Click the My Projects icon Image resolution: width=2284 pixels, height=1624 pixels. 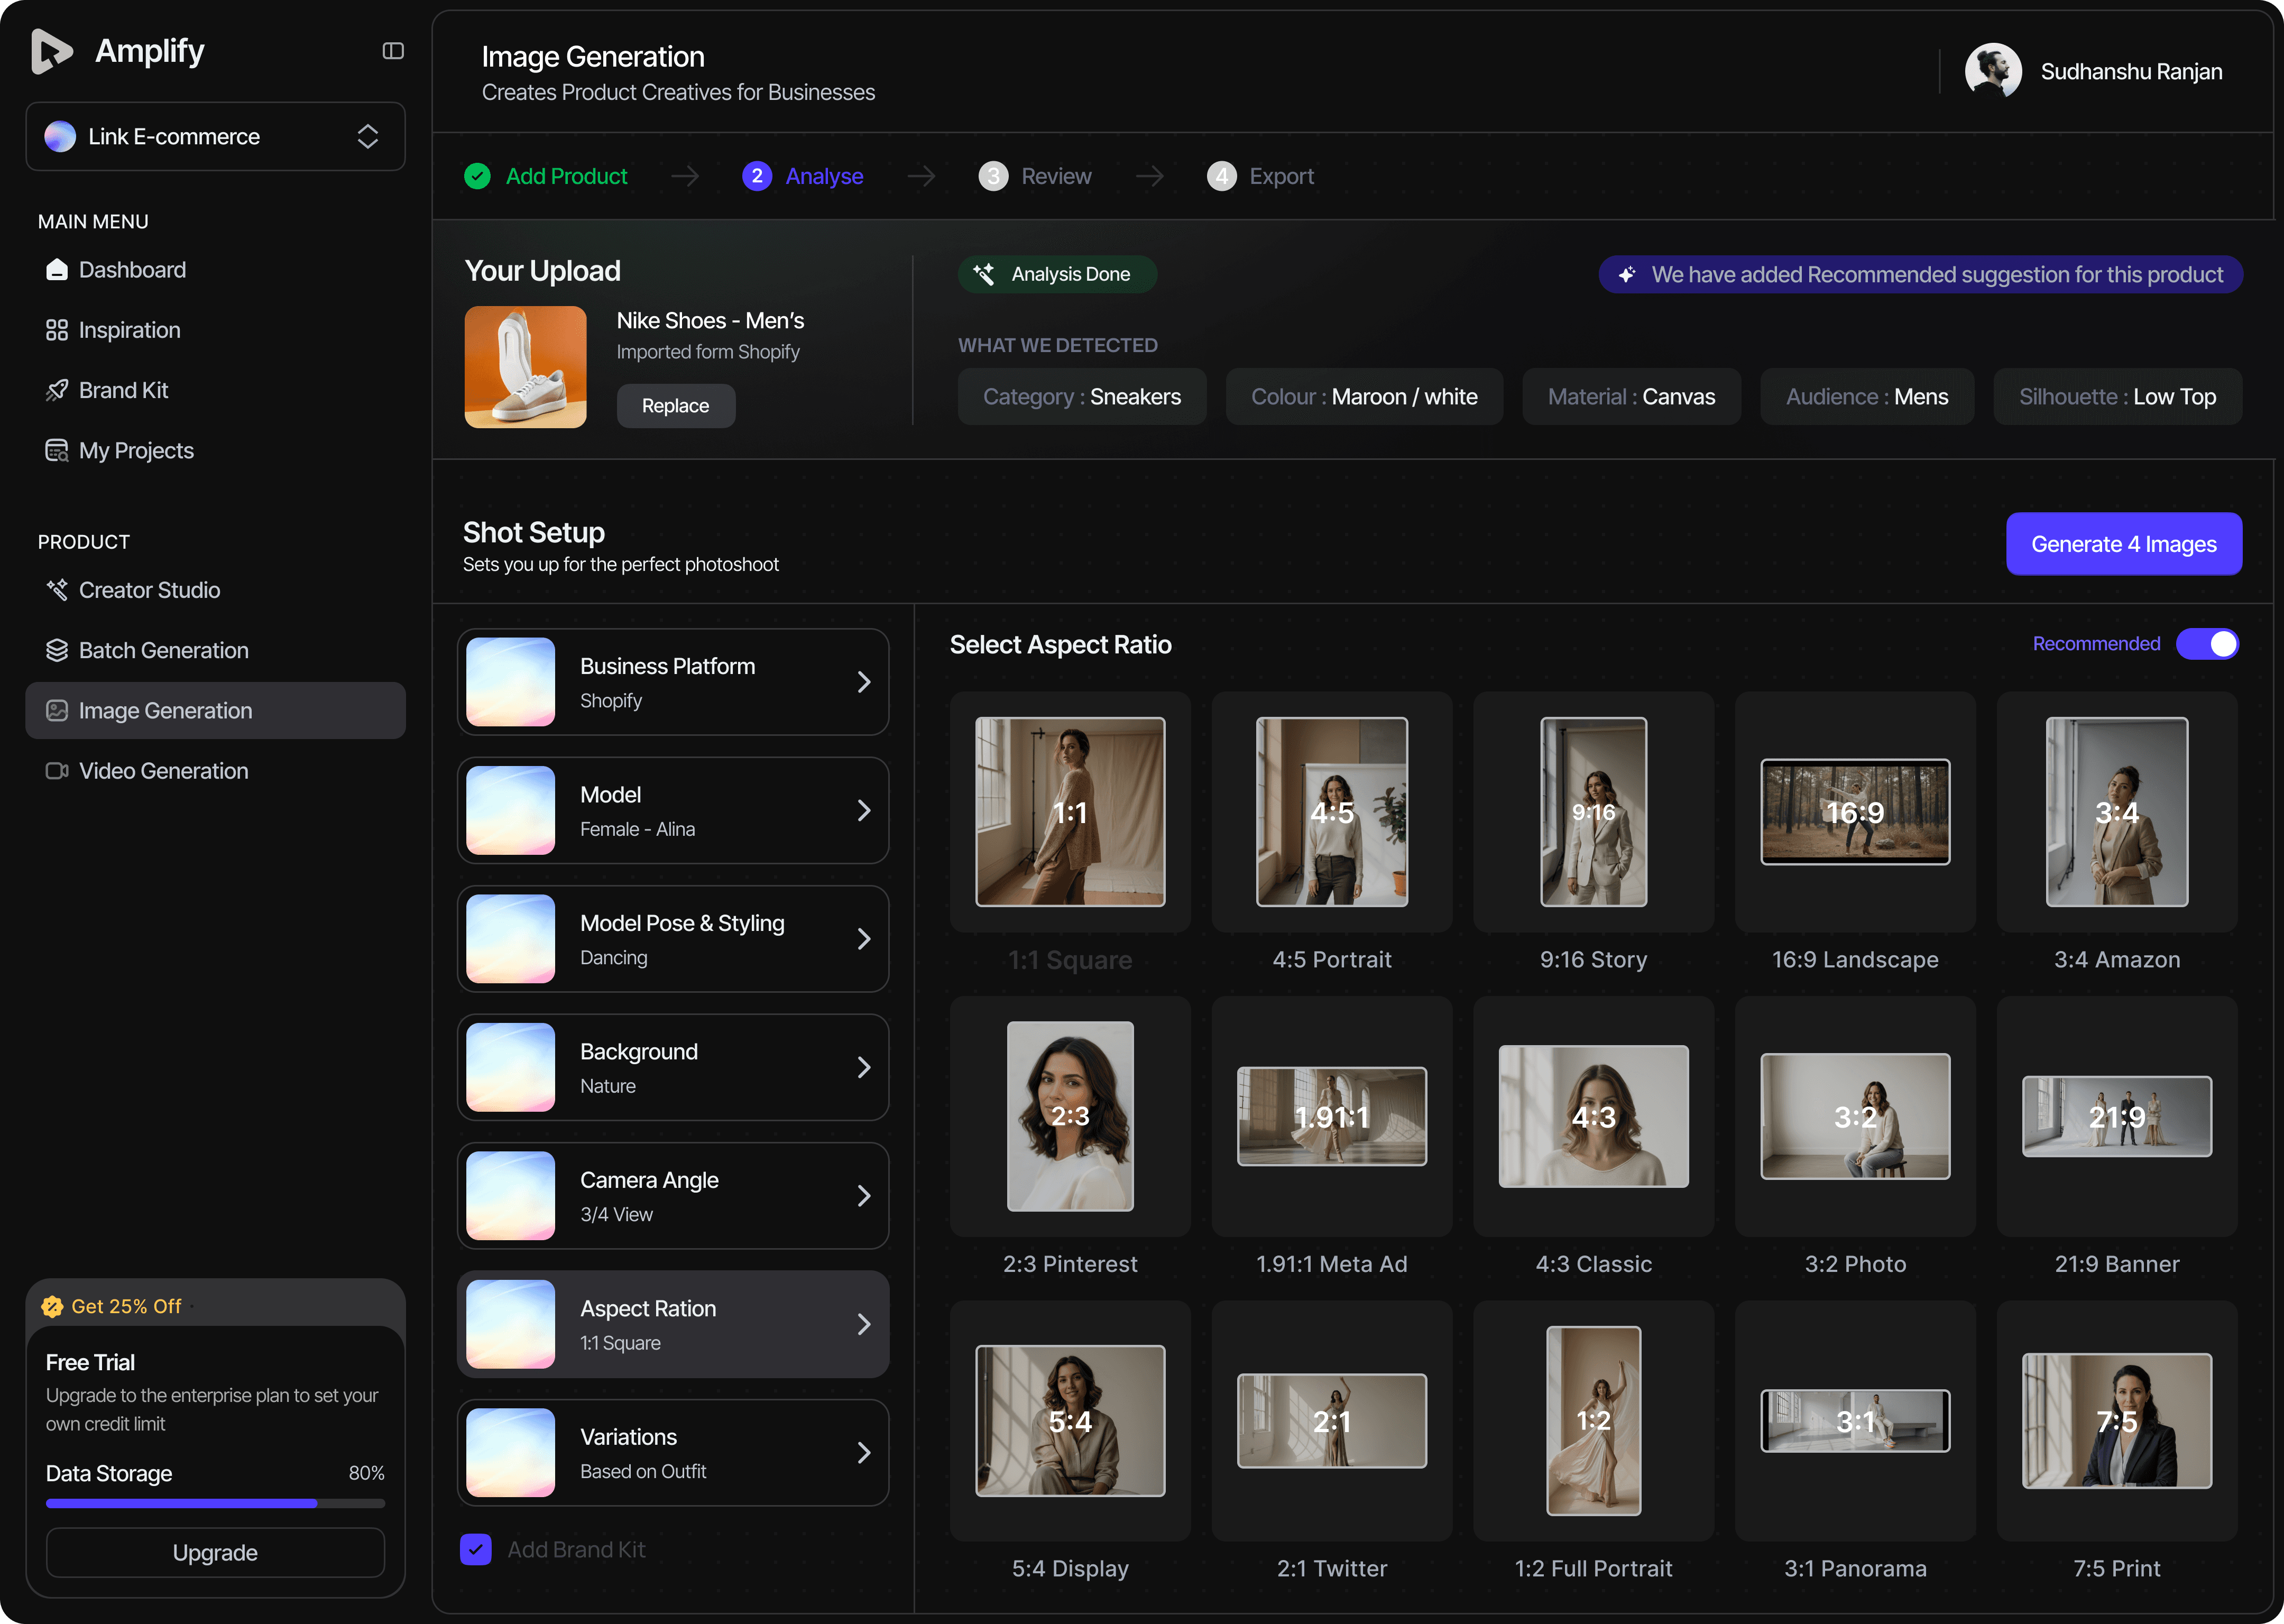click(x=57, y=451)
